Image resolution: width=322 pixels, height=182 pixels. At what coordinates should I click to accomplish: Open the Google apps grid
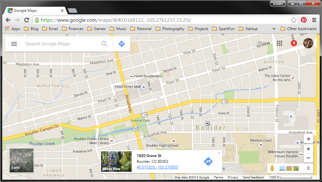279,43
